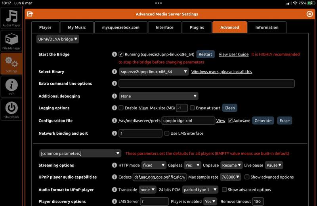Click the Info sidebar icon

click(x=11, y=87)
